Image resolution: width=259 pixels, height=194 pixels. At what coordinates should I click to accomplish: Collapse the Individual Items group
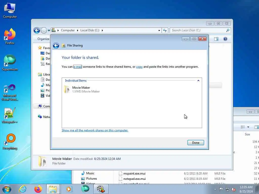[198, 81]
